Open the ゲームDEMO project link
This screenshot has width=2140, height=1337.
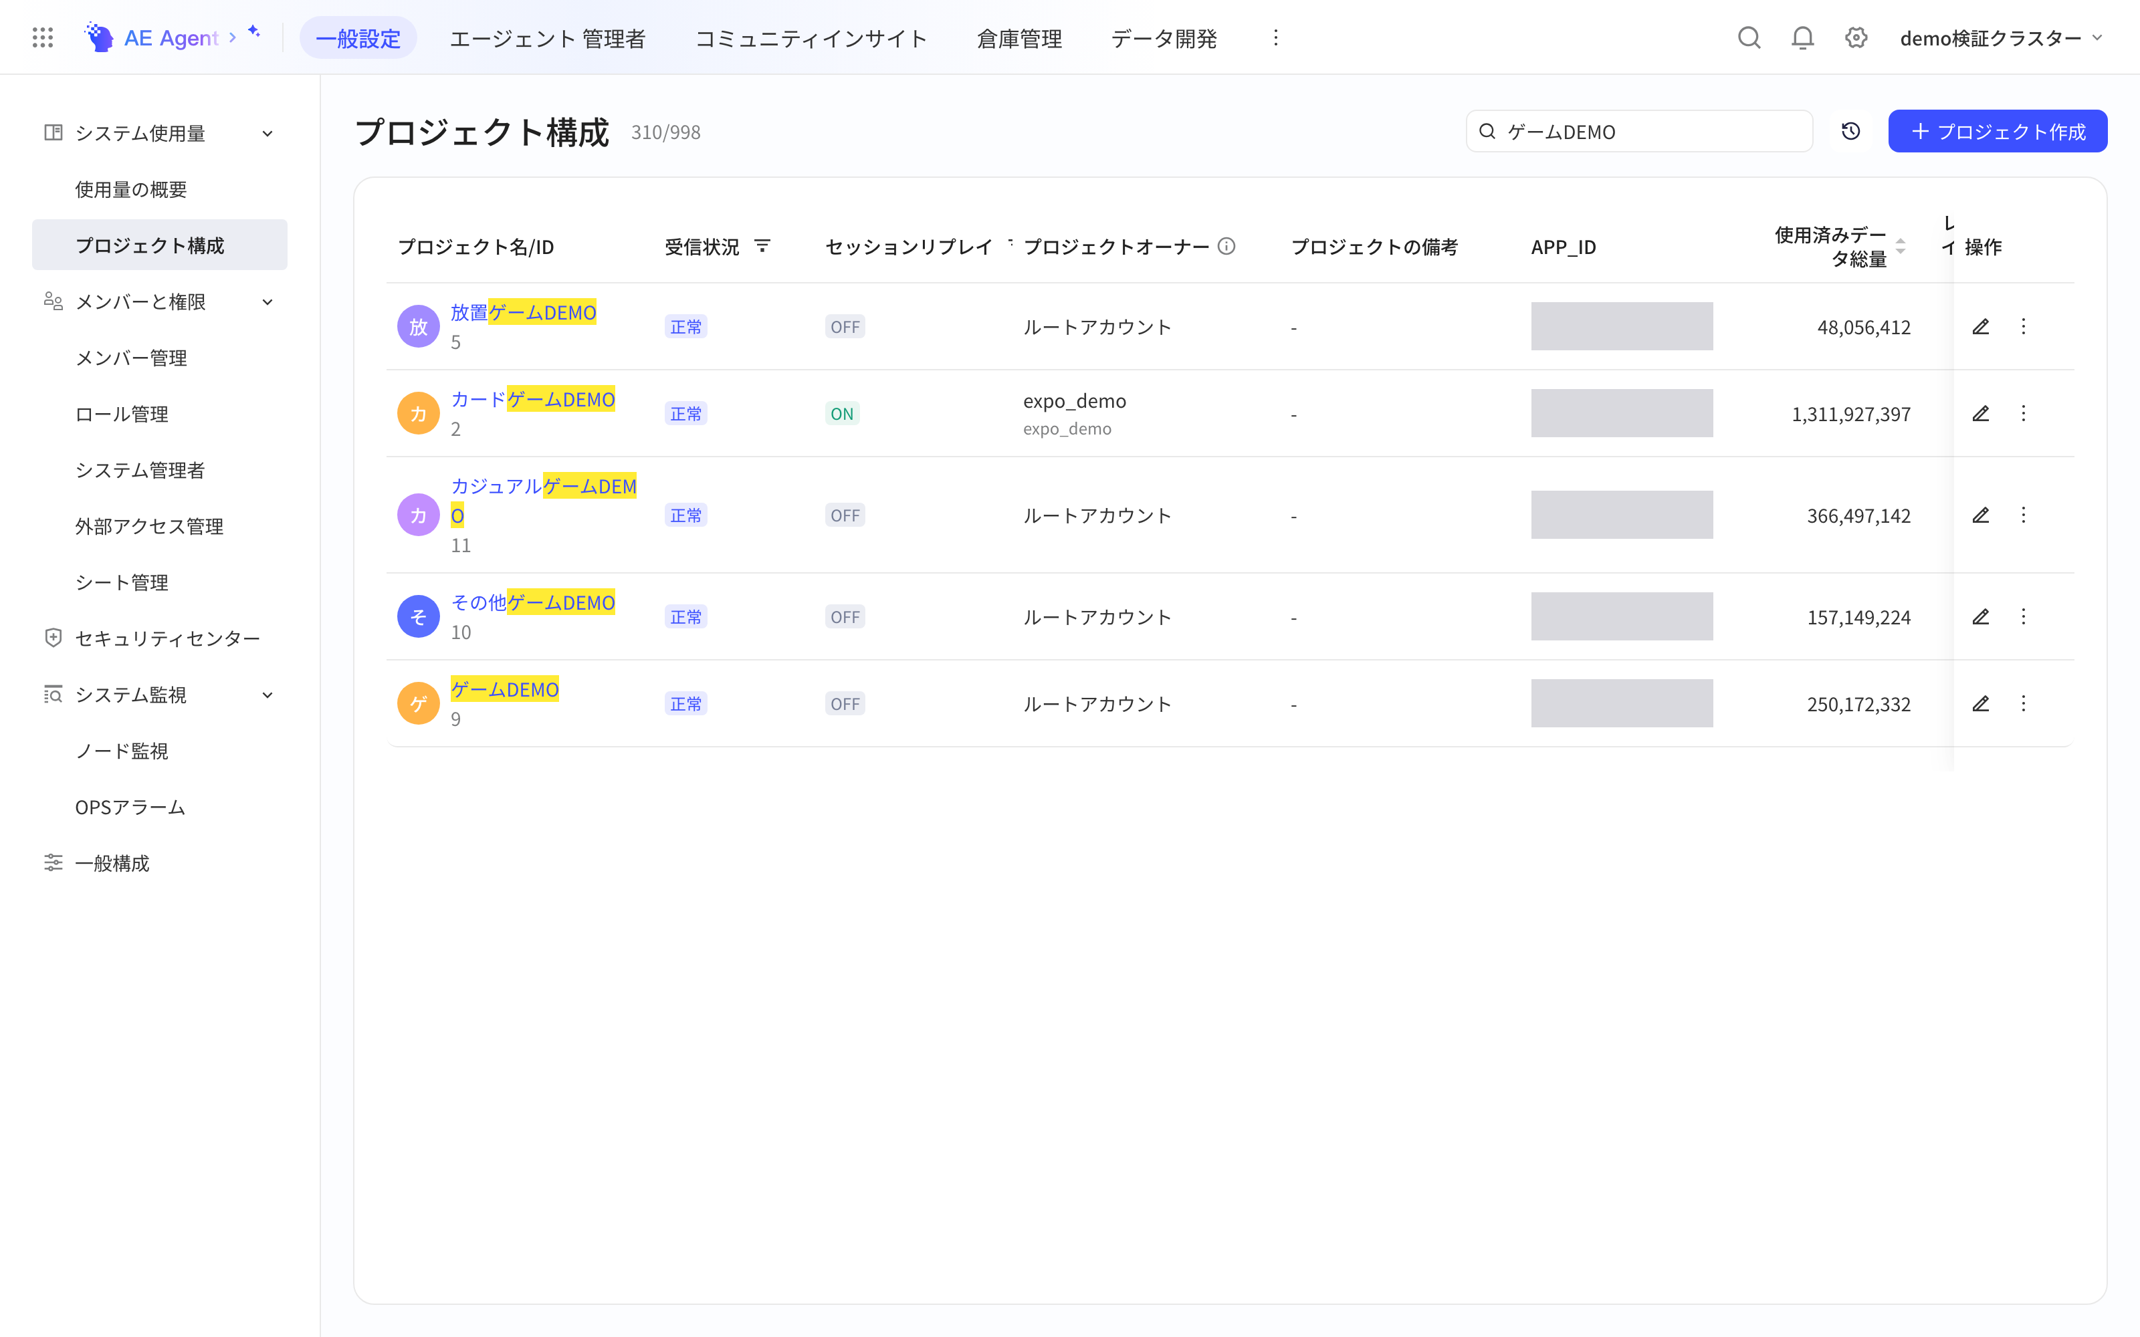coord(505,689)
